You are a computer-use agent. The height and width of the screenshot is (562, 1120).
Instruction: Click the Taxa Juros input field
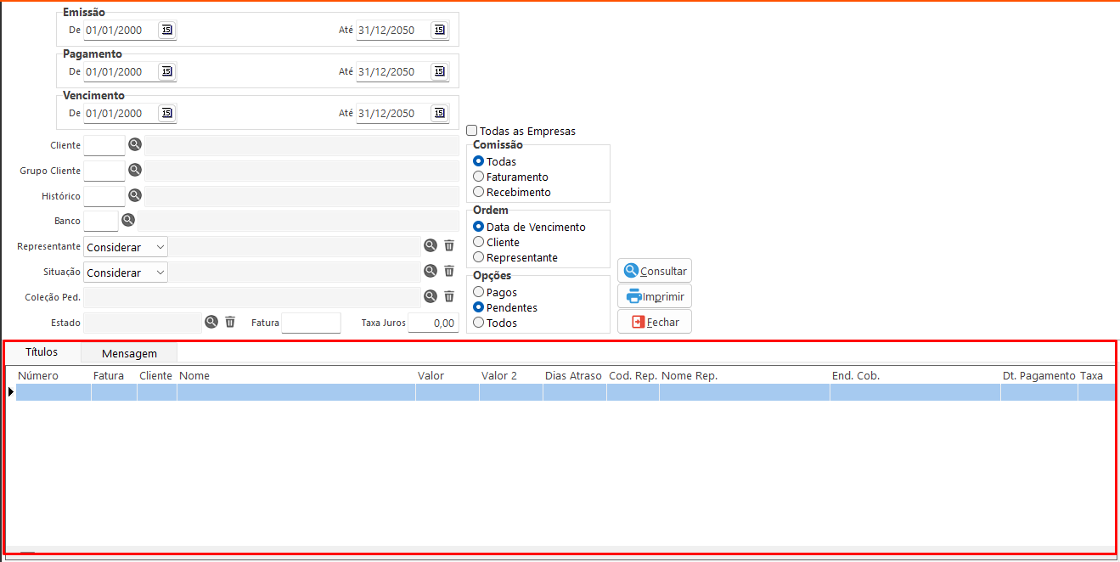pyautogui.click(x=433, y=323)
